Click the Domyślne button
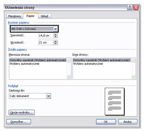The width and height of the screenshot is (144, 131). pyautogui.click(x=19, y=122)
